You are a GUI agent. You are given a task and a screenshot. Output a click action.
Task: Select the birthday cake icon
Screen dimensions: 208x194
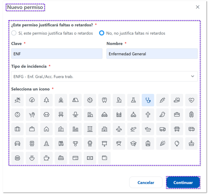click(x=191, y=144)
